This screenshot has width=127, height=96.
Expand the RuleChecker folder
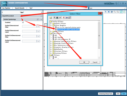coord(51,49)
